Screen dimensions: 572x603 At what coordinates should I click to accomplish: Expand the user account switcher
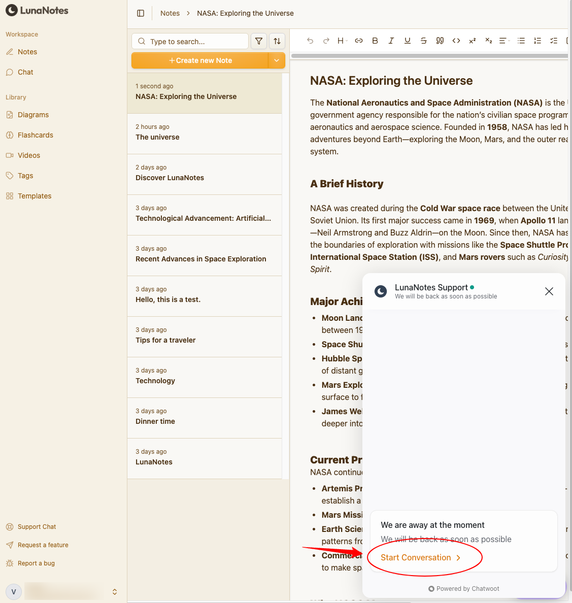click(115, 592)
